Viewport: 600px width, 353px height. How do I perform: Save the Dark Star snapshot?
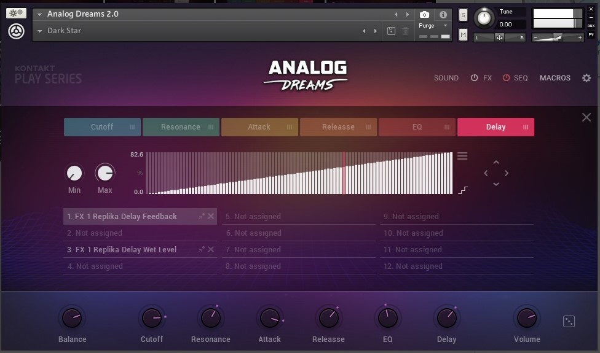pyautogui.click(x=391, y=31)
